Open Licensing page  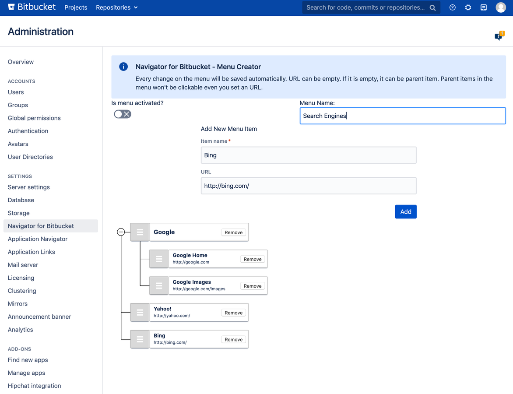[21, 278]
